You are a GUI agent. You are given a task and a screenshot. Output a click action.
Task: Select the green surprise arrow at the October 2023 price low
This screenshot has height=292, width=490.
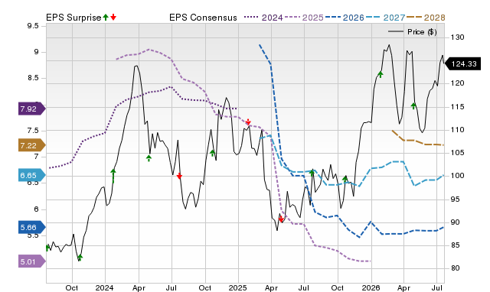pos(80,258)
